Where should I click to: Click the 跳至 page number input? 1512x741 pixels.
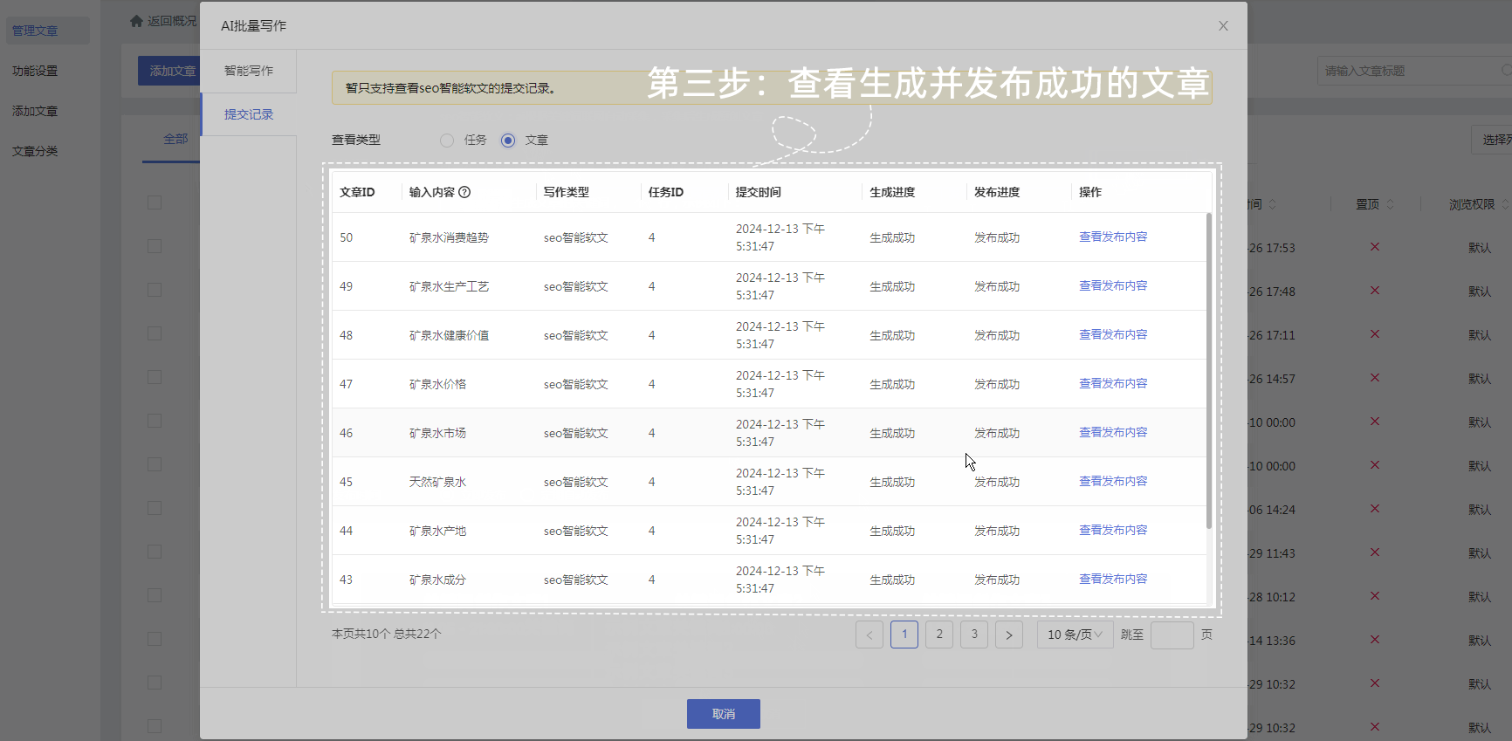pyautogui.click(x=1172, y=635)
